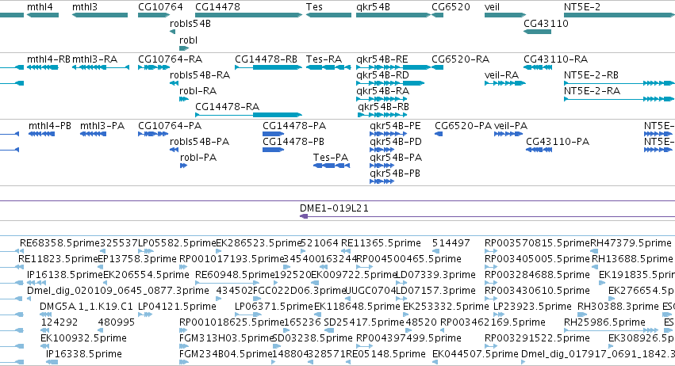This screenshot has height=366, width=675.
Task: Open transcript label CG10764-RA
Action: [x=170, y=59]
